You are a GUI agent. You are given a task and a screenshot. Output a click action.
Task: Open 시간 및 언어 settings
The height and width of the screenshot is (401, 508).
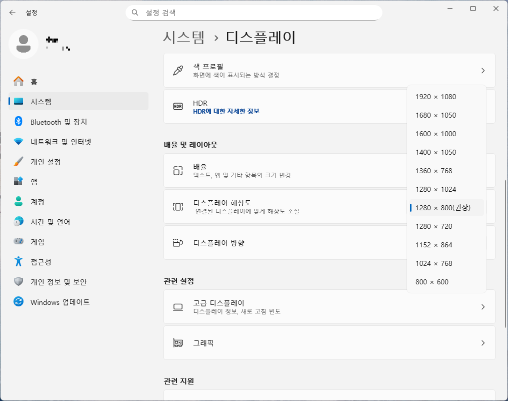[x=78, y=222]
